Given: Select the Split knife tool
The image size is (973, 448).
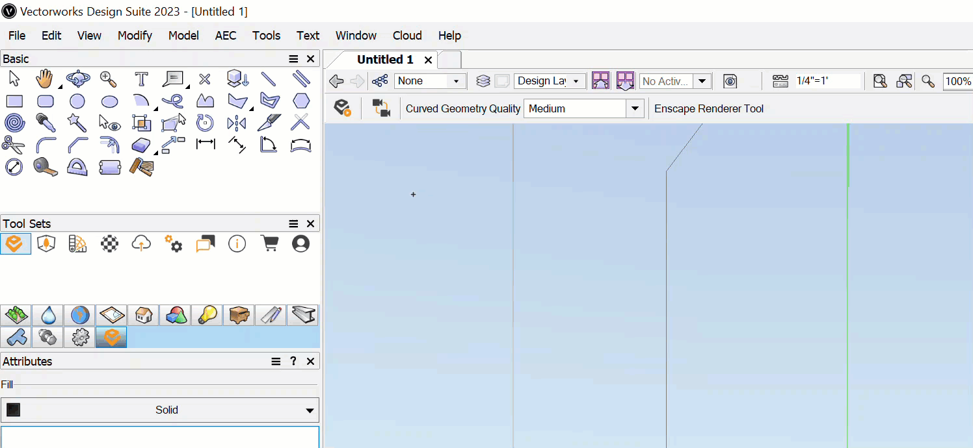Looking at the screenshot, I should (x=269, y=123).
